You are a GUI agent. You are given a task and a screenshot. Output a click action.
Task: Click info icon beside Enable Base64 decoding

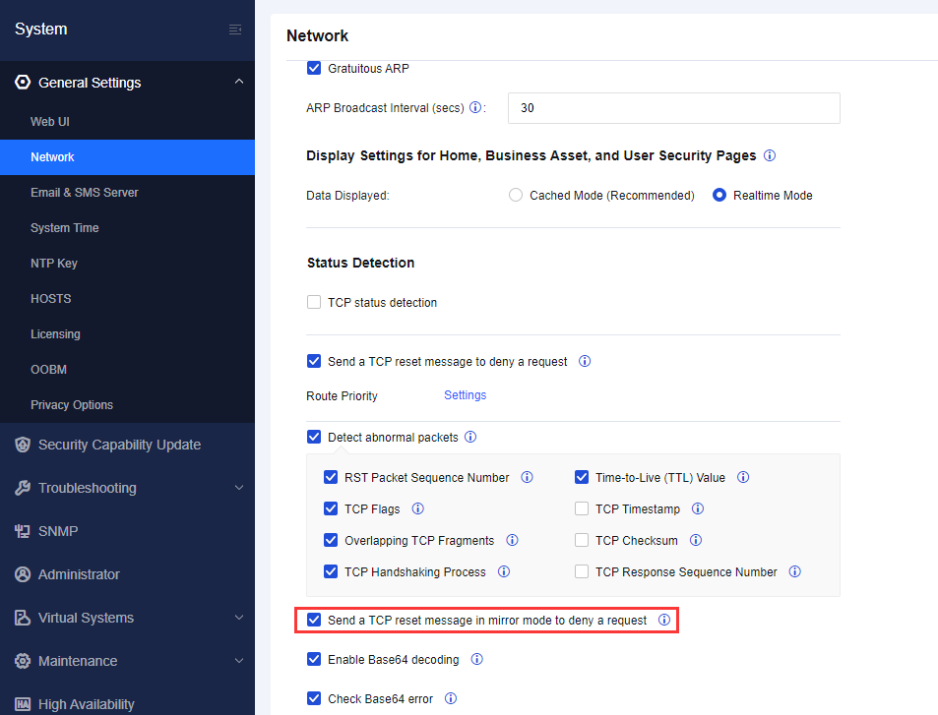click(x=477, y=660)
